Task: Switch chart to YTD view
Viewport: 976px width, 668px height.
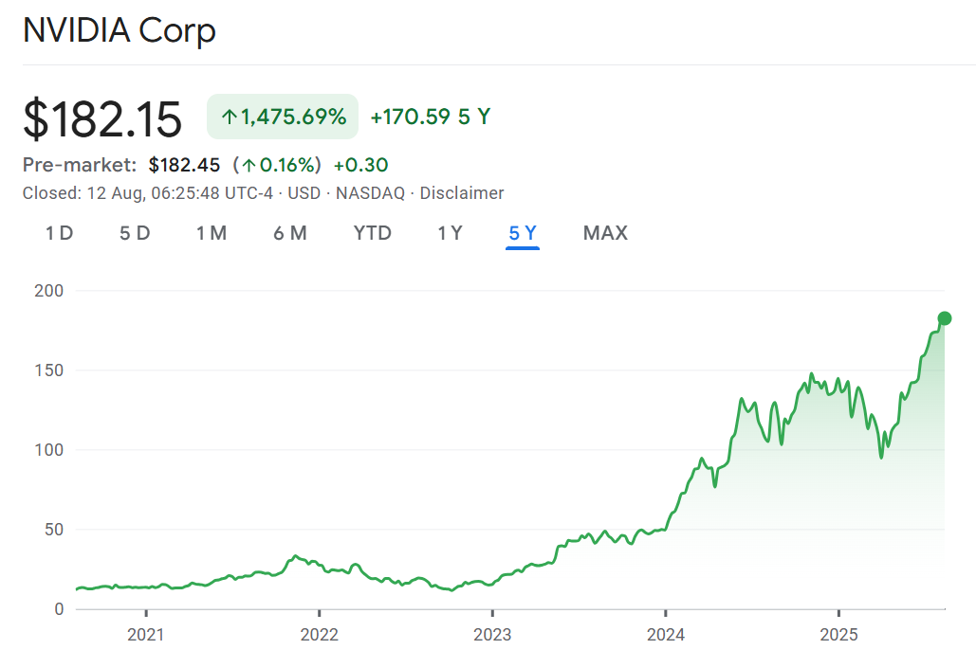Action: (x=373, y=233)
